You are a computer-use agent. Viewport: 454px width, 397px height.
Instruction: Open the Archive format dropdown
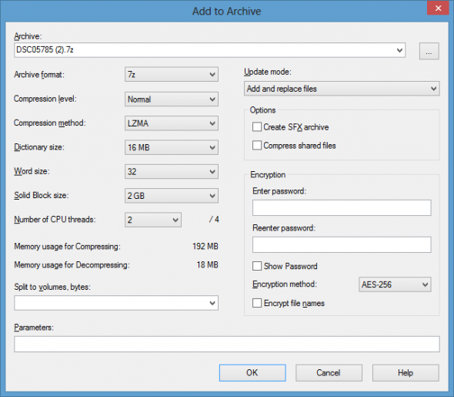coord(172,75)
